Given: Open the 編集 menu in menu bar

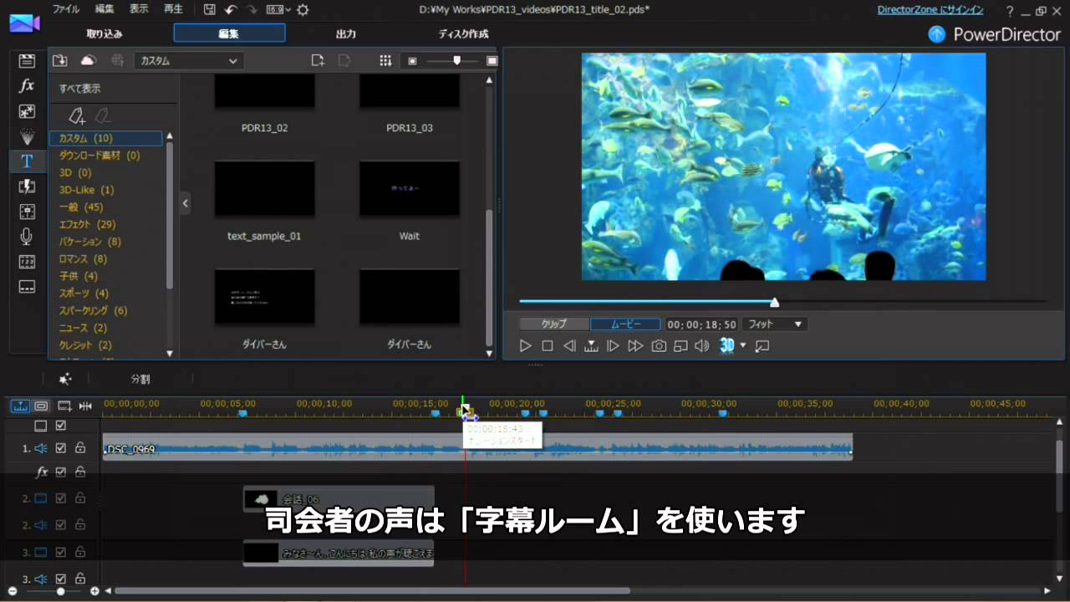Looking at the screenshot, I should [x=104, y=9].
